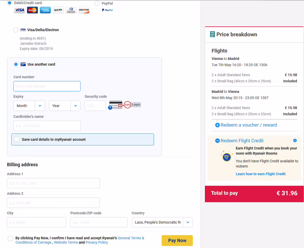Expand Redeem a voucher / reward
This screenshot has width=304, height=248.
pyautogui.click(x=246, y=125)
